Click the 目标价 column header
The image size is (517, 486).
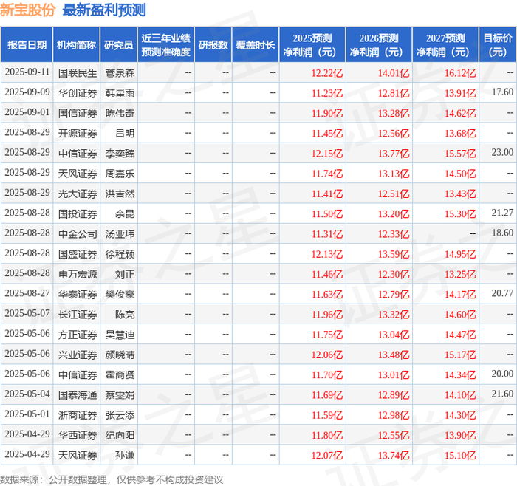point(498,45)
